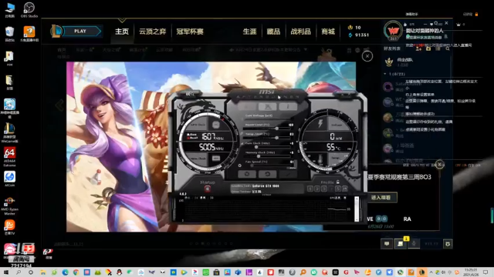
Task: Open the 商城 store tab
Action: tap(328, 32)
